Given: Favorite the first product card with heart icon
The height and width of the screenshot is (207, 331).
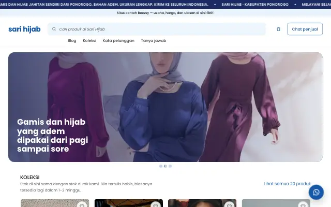Looking at the screenshot, I should [82, 205].
